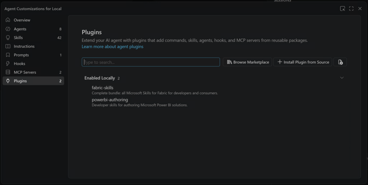Image resolution: width=368 pixels, height=185 pixels.
Task: Click the Enabled Locally group header
Action: coord(214,78)
